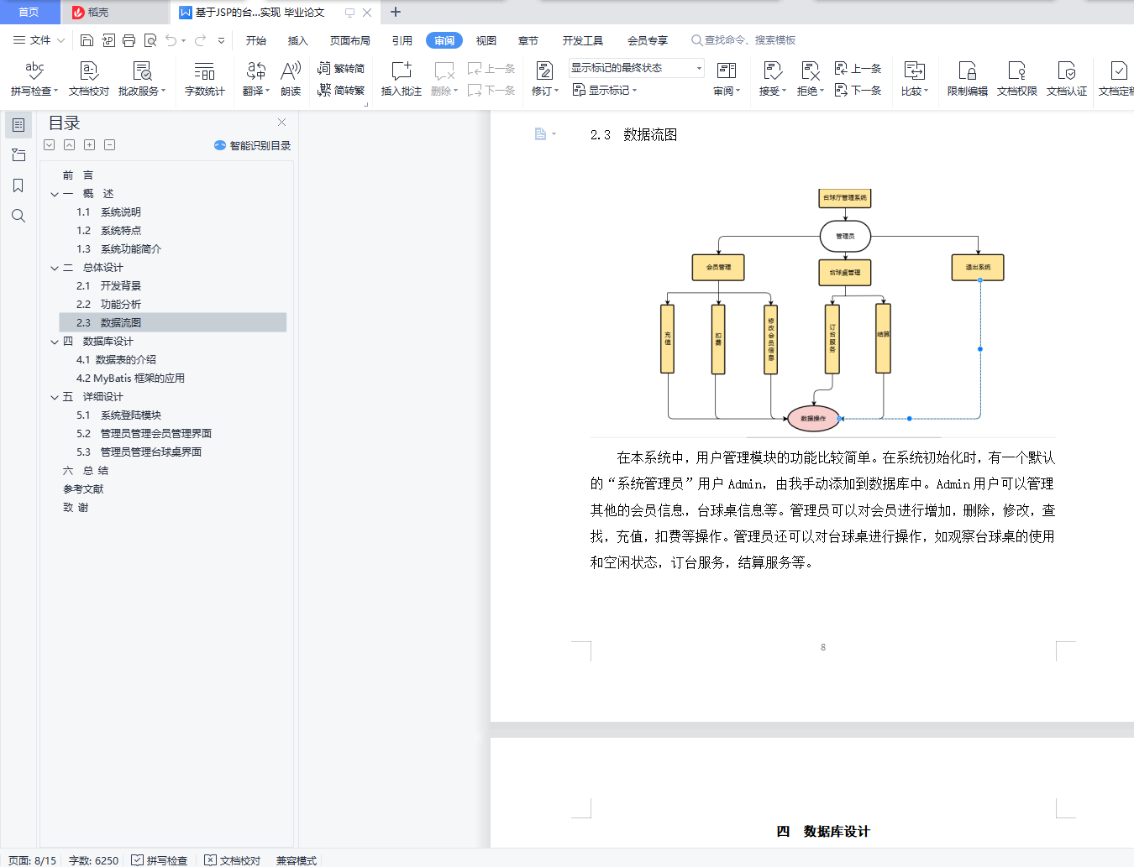Click the plus box icon in 目录 pane
This screenshot has width=1134, height=867.
coord(90,145)
